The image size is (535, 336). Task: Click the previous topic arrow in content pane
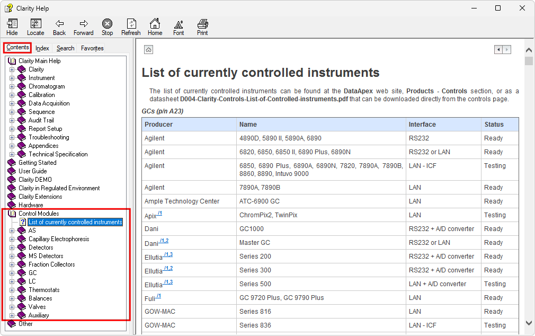(x=498, y=49)
